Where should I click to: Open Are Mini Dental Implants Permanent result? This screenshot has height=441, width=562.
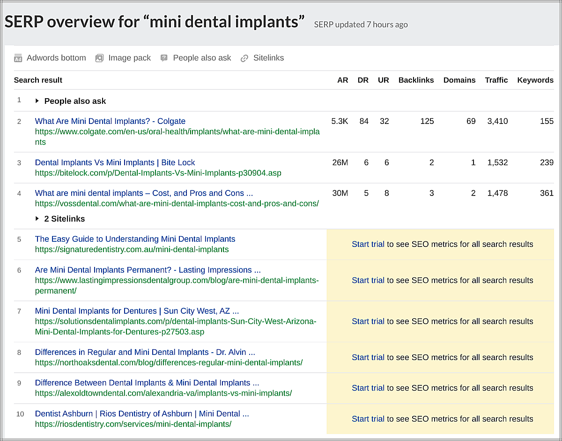[148, 270]
